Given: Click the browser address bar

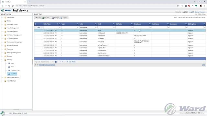Looking at the screenshot, I should tap(96, 6).
